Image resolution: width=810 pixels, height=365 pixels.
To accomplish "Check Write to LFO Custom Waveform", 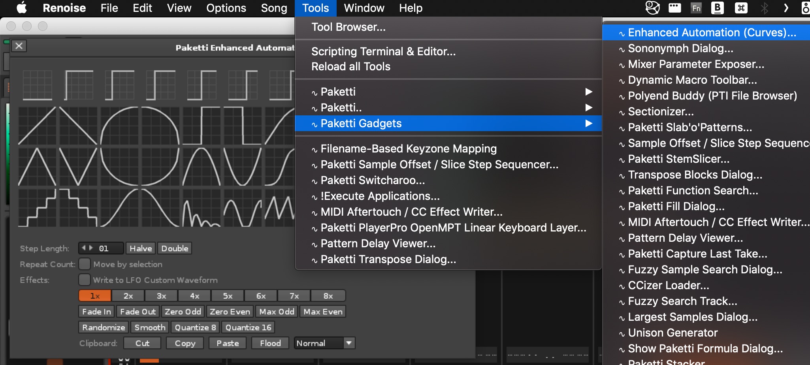I will click(85, 280).
